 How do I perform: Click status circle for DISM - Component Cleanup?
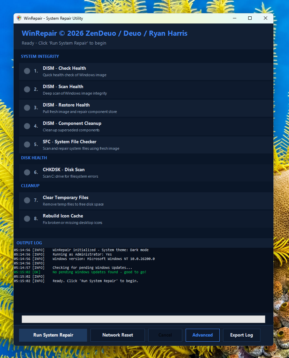[x=27, y=126]
